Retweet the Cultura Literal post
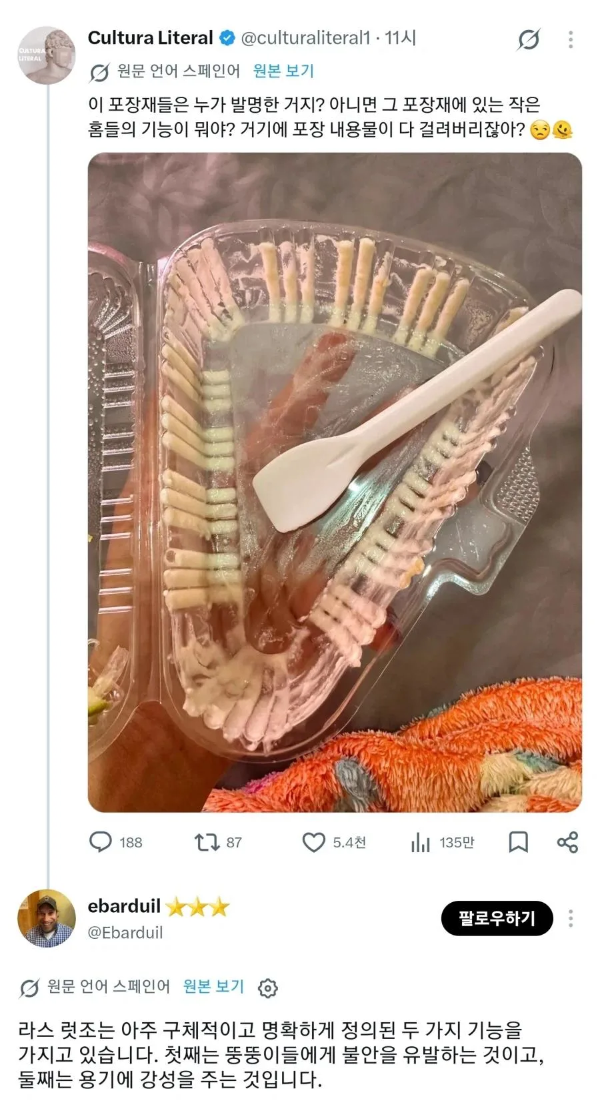The image size is (600, 1109). [218, 842]
